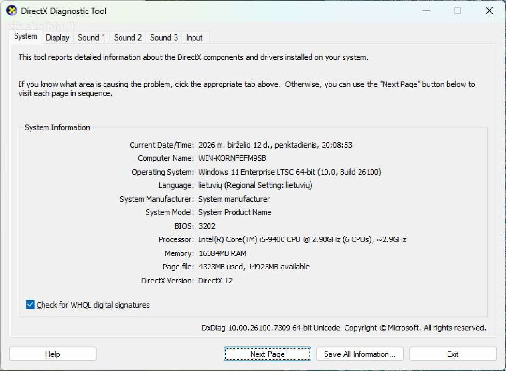The height and width of the screenshot is (371, 506).
Task: Click the Operating System label
Action: [163, 172]
